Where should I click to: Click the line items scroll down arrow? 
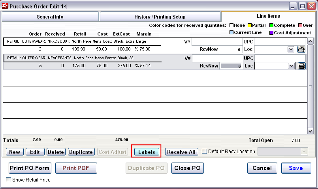click(310, 131)
